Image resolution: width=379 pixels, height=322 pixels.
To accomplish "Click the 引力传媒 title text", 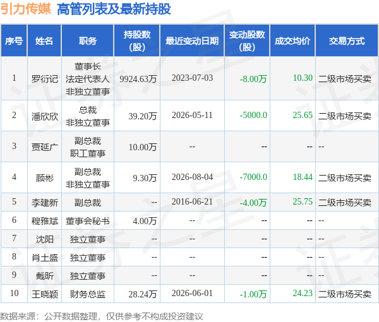I will [x=26, y=9].
